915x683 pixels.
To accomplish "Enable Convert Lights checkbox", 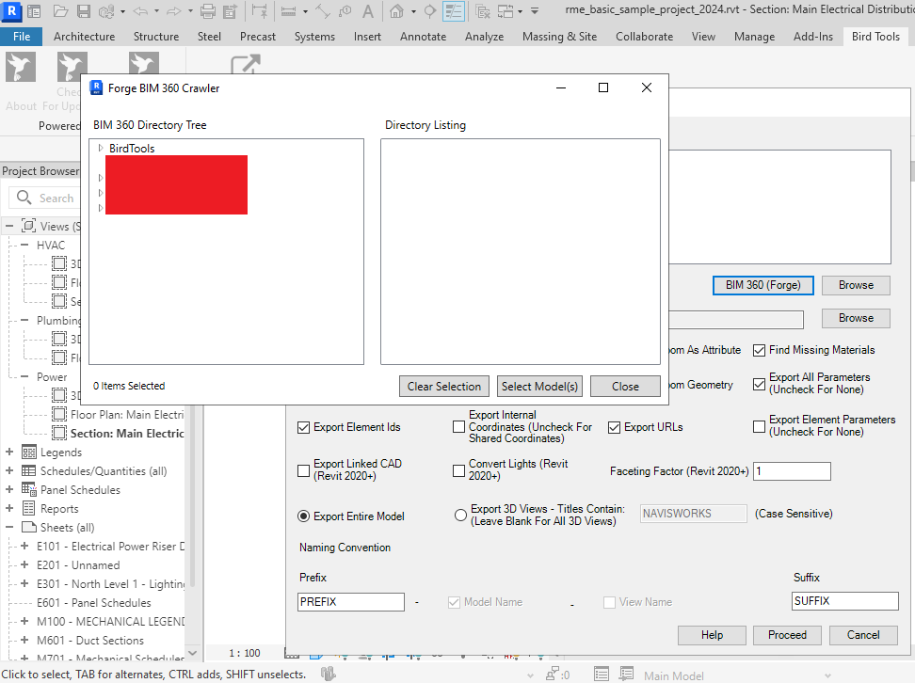I will (458, 470).
